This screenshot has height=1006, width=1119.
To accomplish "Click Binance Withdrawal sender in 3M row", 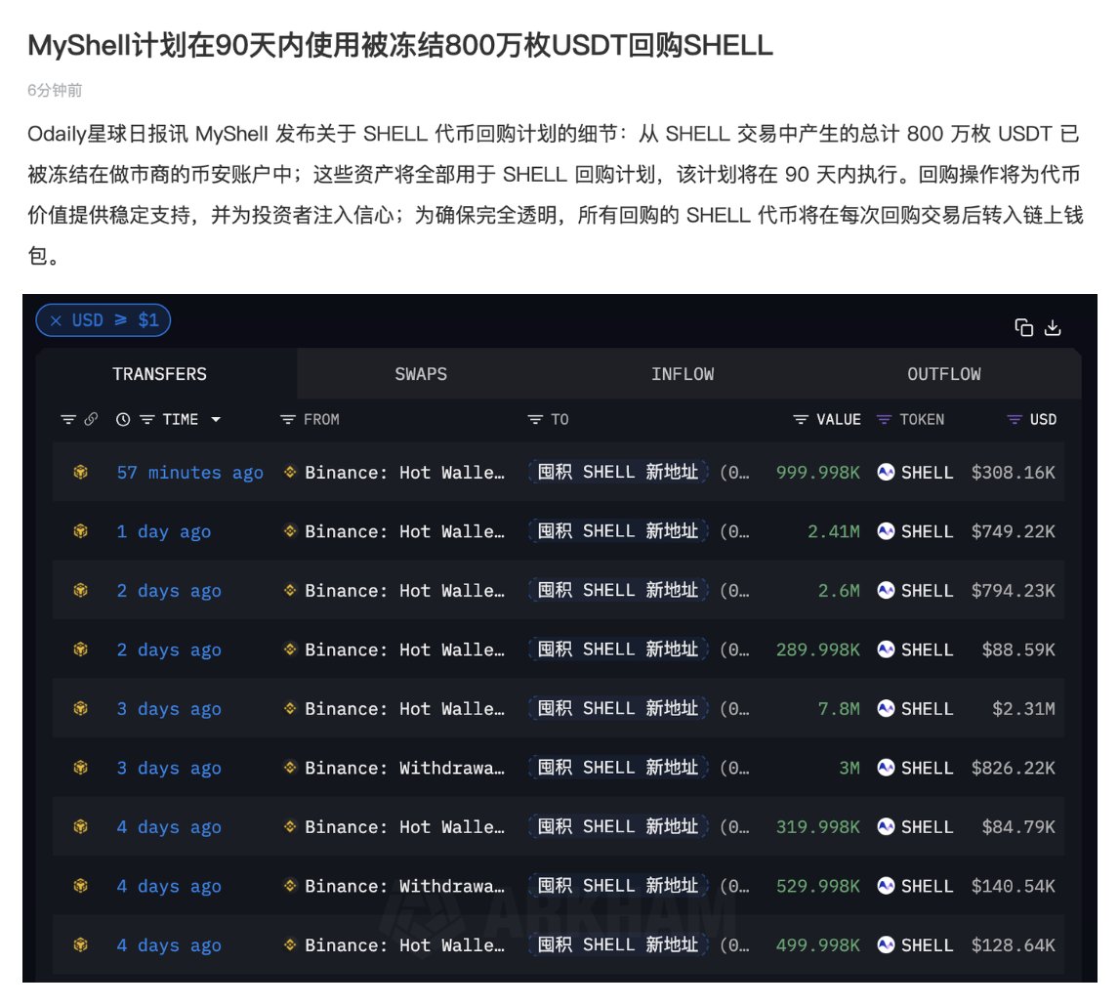I will (404, 769).
